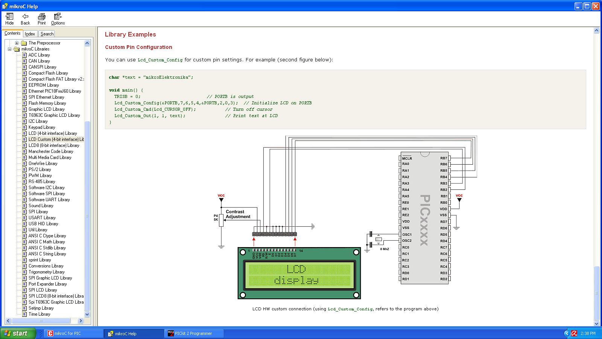
Task: Open PS/2 Library topic
Action: tap(40, 169)
